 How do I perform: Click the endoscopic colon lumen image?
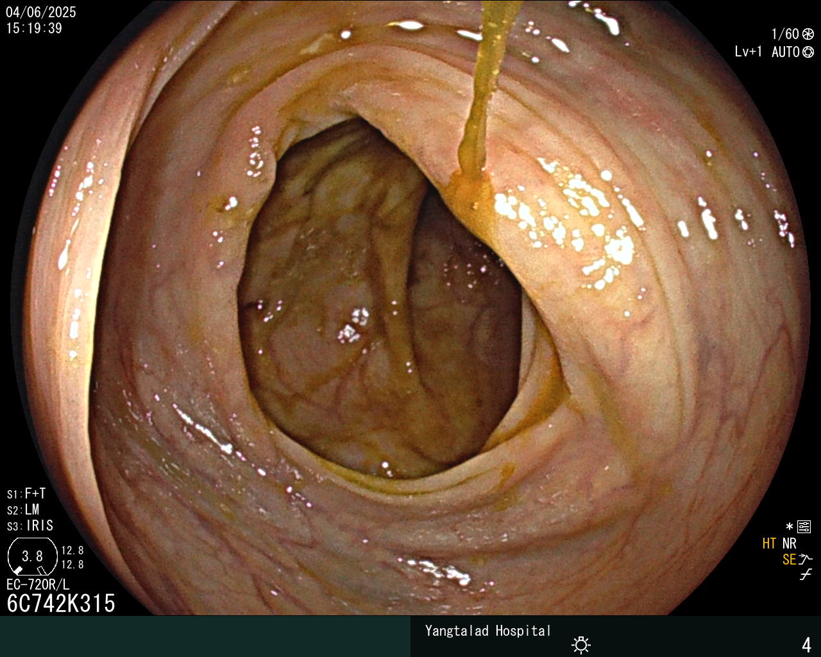click(x=410, y=308)
